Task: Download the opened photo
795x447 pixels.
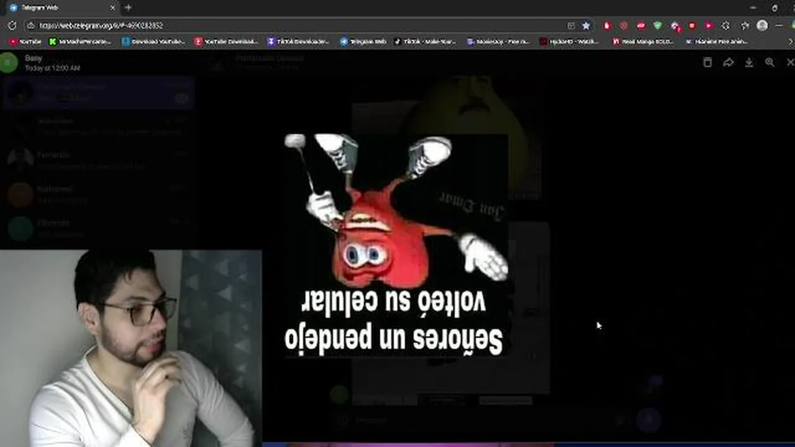Action: pos(749,62)
